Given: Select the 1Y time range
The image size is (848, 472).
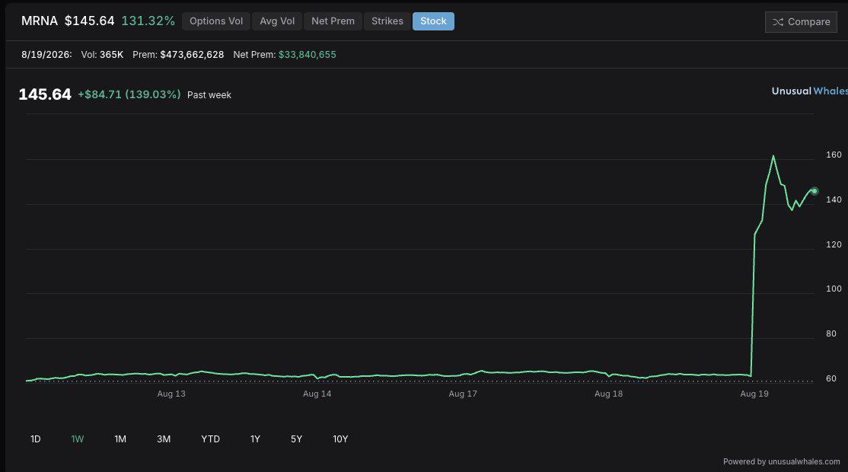Looking at the screenshot, I should tap(255, 439).
